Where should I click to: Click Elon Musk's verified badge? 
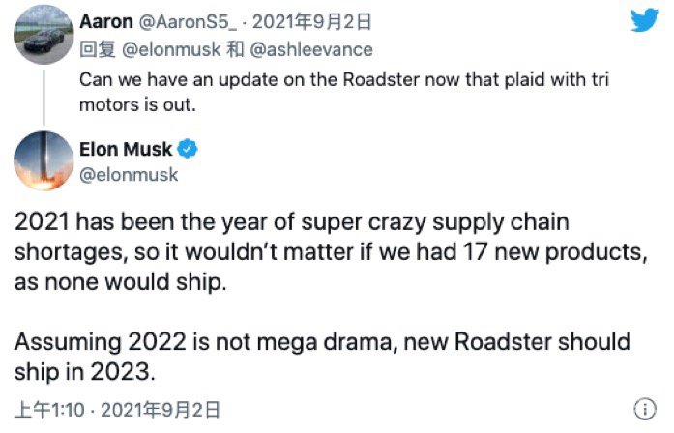(188, 149)
